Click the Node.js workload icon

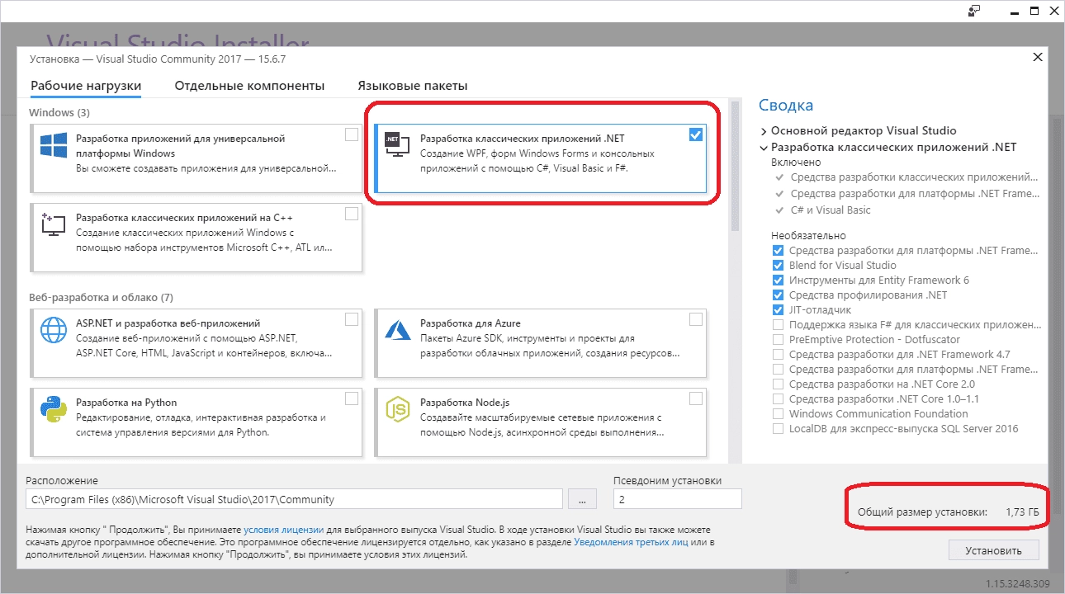[398, 410]
